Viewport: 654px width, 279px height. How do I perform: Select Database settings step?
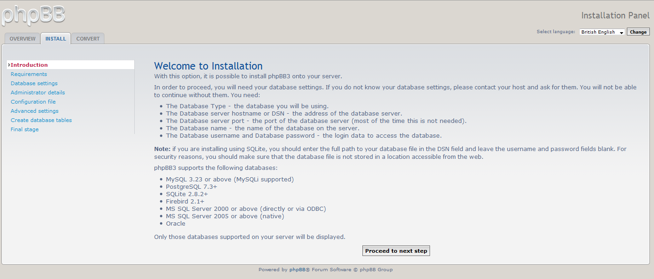(34, 83)
